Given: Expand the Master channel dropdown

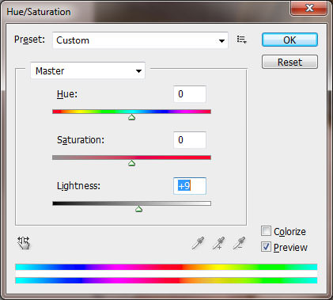Looking at the screenshot, I should [x=88, y=70].
